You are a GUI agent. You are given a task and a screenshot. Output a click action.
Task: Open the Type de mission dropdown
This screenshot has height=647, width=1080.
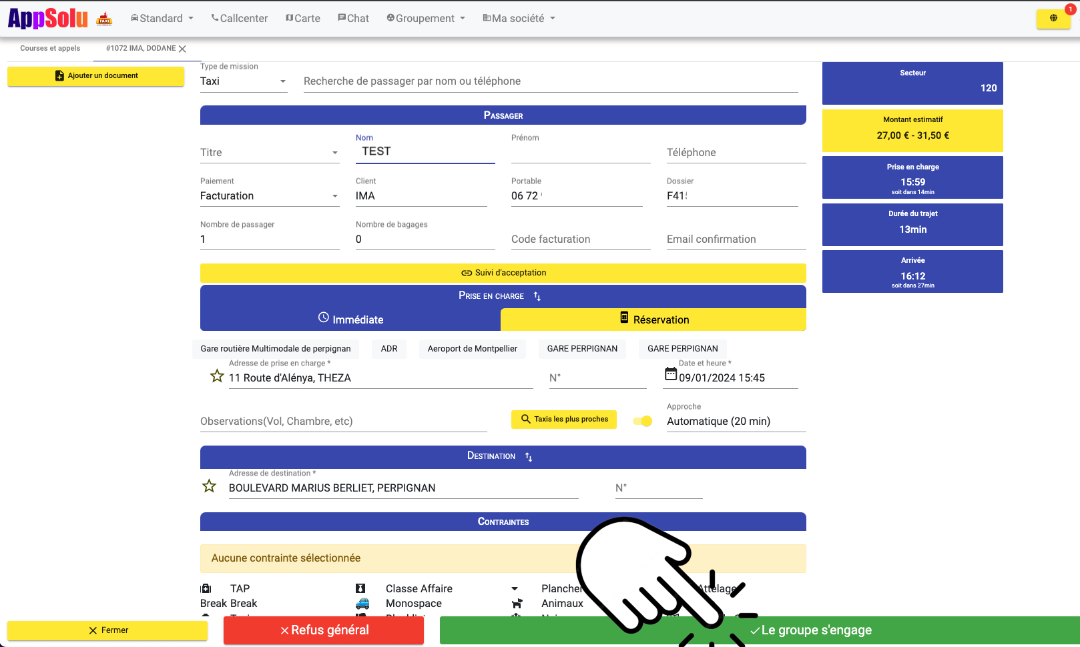tap(244, 81)
